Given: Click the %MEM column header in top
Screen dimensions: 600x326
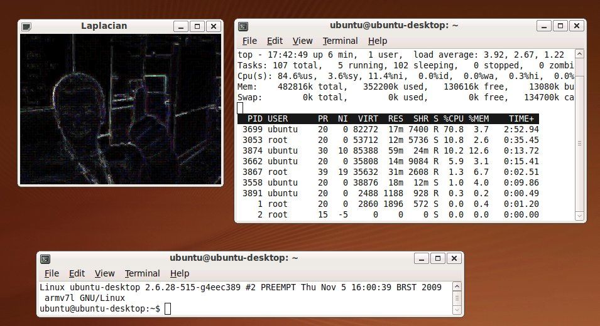Looking at the screenshot, I should 479,118.
